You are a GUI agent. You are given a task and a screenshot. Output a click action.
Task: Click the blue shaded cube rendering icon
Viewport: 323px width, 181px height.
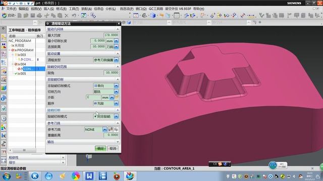pyautogui.click(x=153, y=16)
